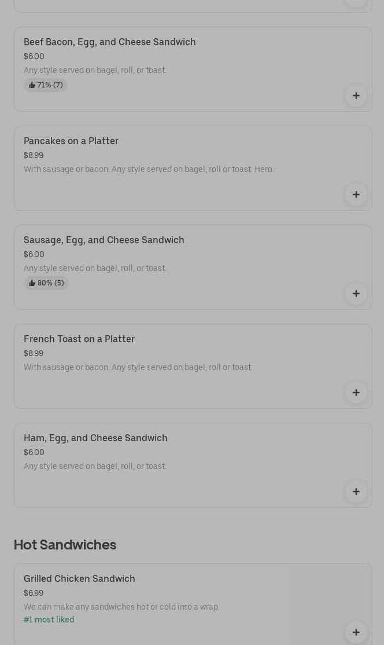Click the 71% thumbs-up rating badge
The image size is (384, 645).
(x=46, y=85)
